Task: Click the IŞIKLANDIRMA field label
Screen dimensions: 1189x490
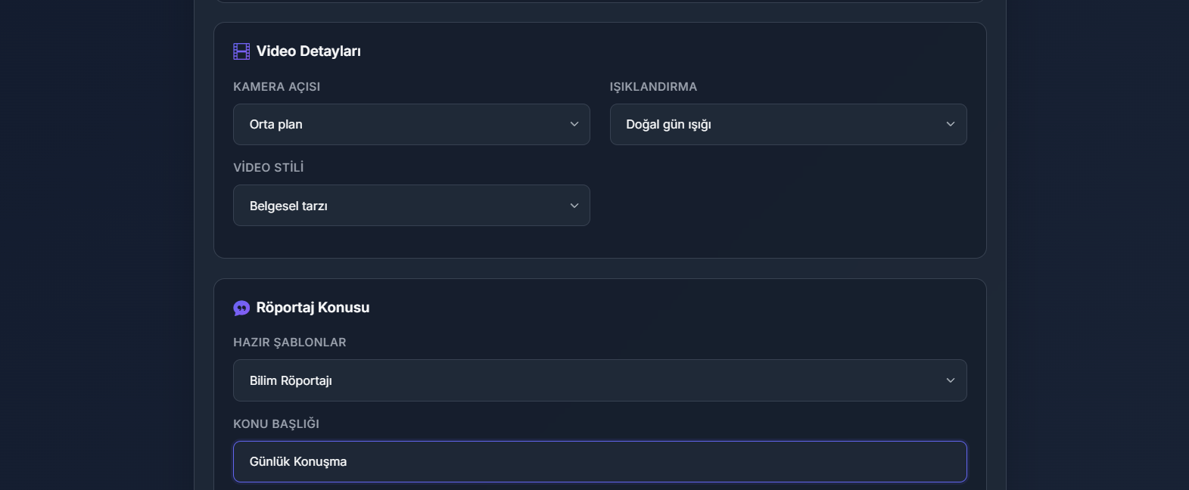Action: [653, 87]
